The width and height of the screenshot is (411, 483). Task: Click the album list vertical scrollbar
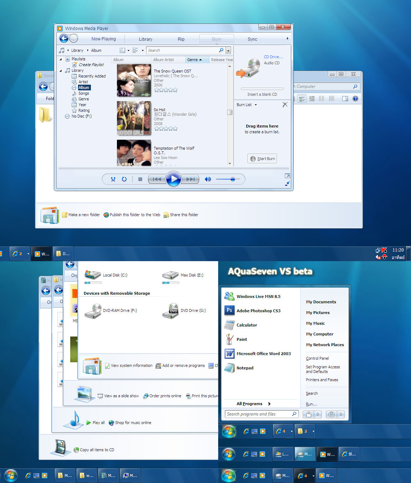point(230,115)
